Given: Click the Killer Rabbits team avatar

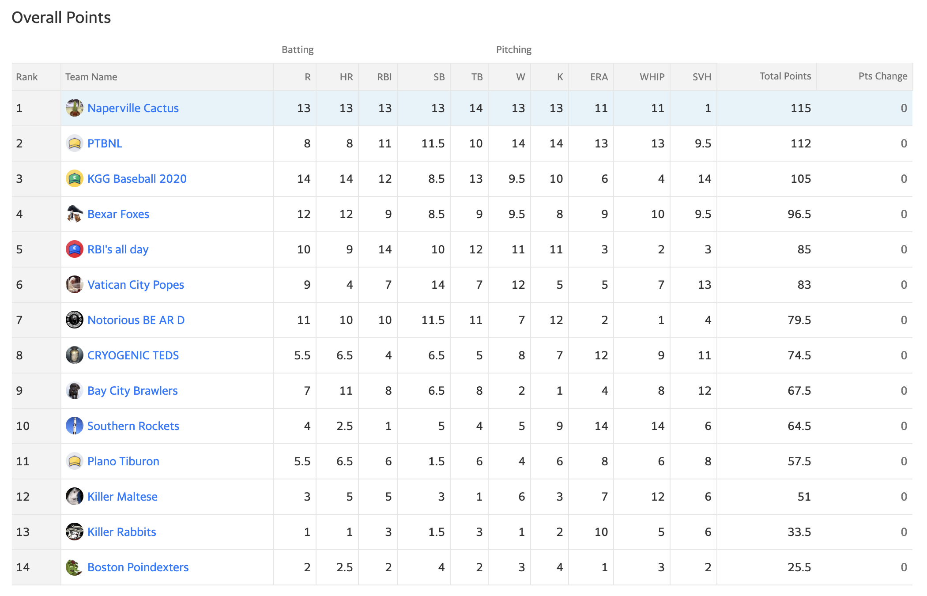Looking at the screenshot, I should [75, 532].
